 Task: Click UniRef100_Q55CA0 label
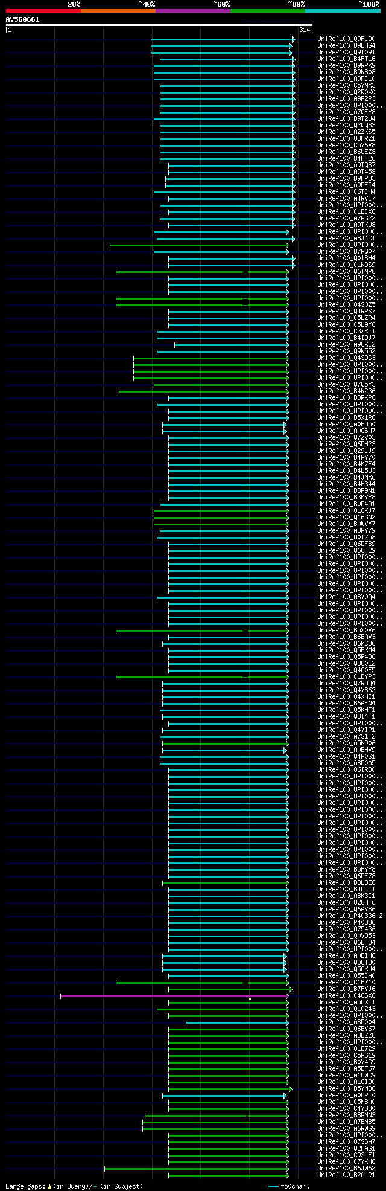pyautogui.click(x=346, y=975)
